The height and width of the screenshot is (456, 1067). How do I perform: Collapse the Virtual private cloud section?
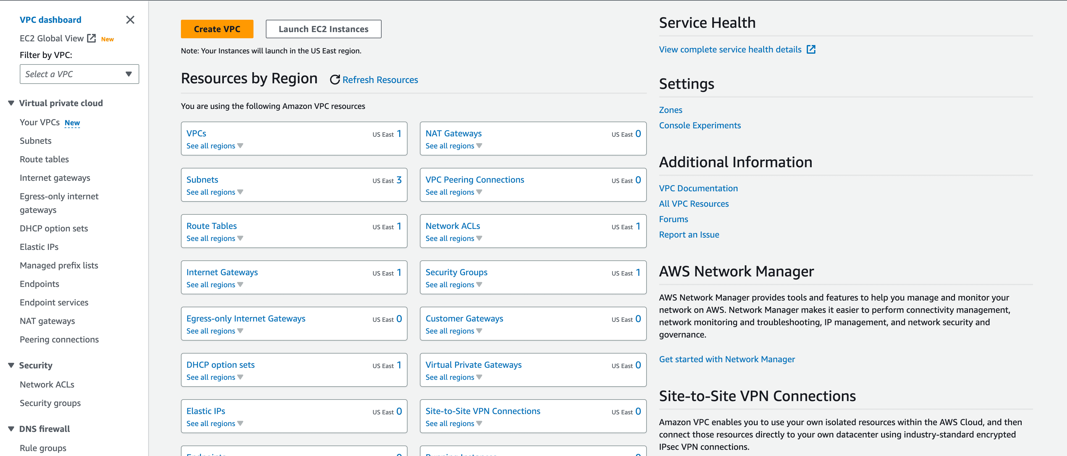point(11,103)
